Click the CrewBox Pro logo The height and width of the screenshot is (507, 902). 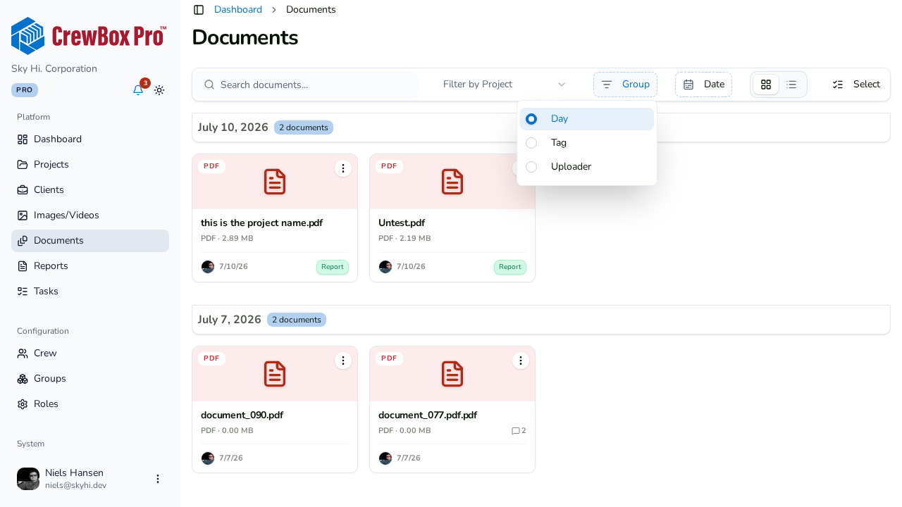pos(89,36)
